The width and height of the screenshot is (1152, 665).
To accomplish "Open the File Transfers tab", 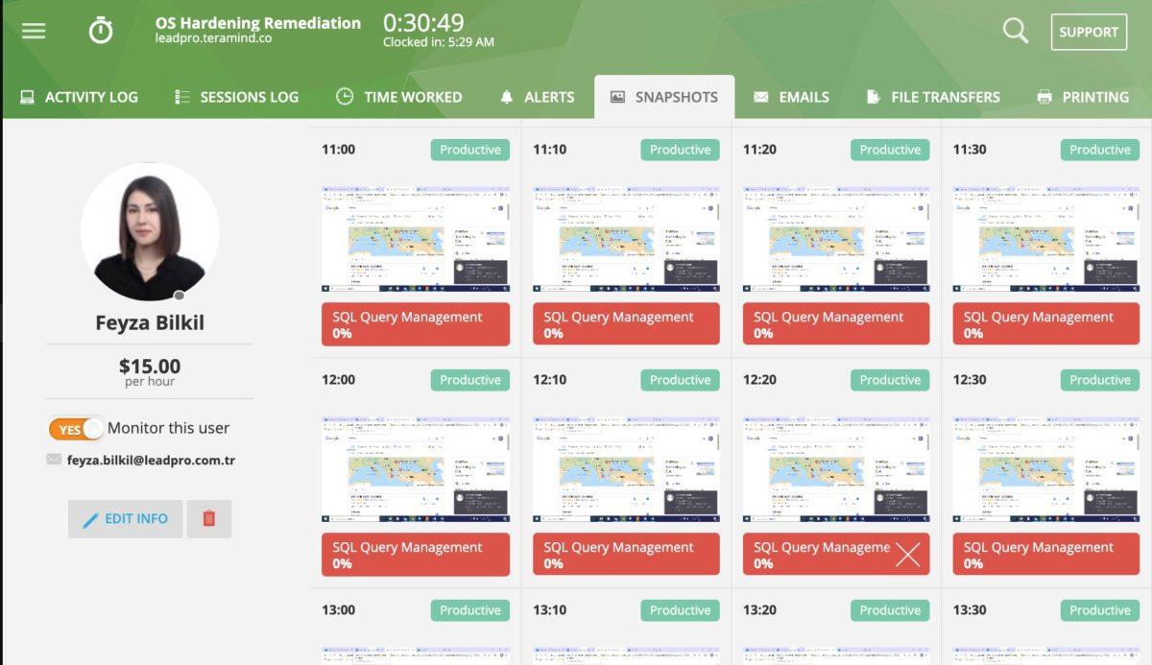I will coord(933,97).
